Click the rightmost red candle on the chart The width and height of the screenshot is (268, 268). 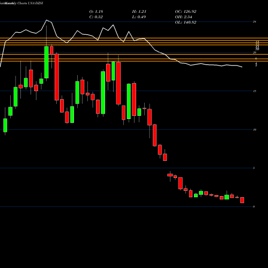[x=242, y=200]
